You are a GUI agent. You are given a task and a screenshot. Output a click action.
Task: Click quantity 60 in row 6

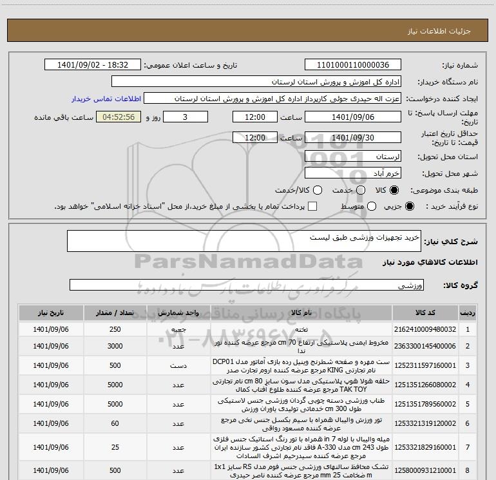pos(115,423)
